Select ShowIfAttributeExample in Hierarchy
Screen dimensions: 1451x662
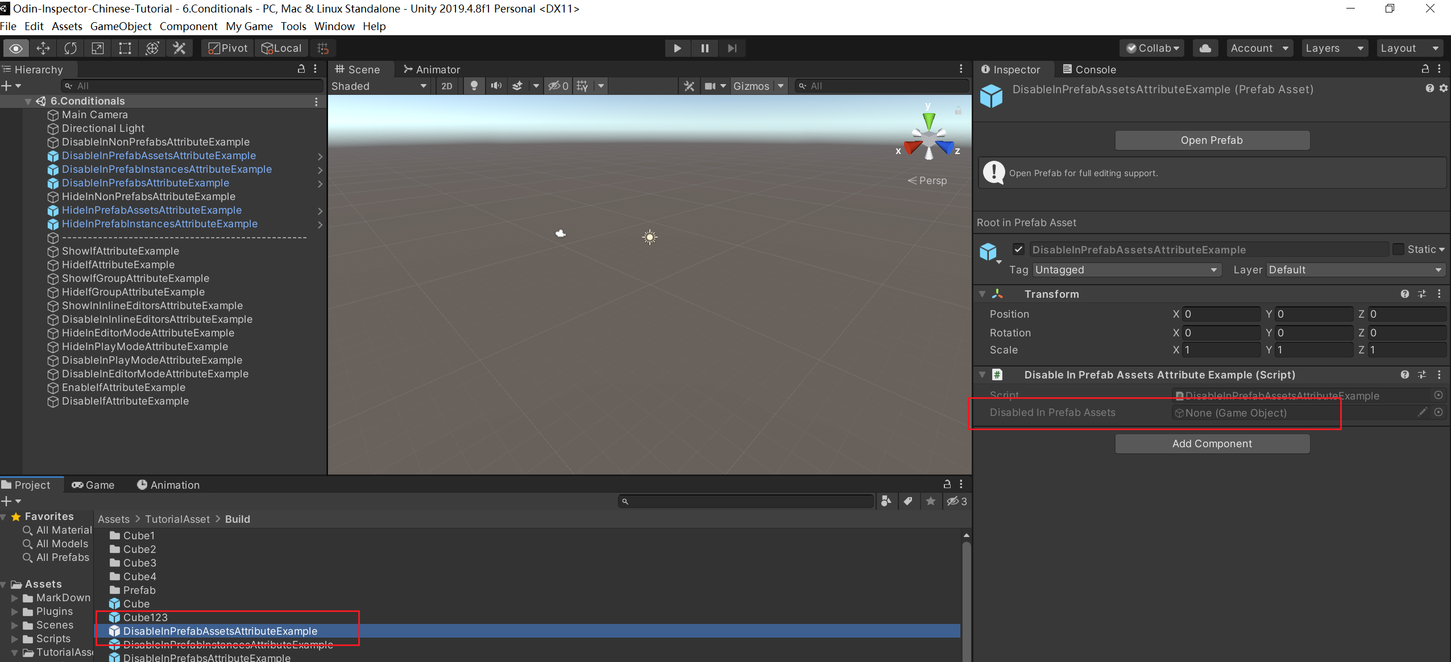click(x=121, y=251)
